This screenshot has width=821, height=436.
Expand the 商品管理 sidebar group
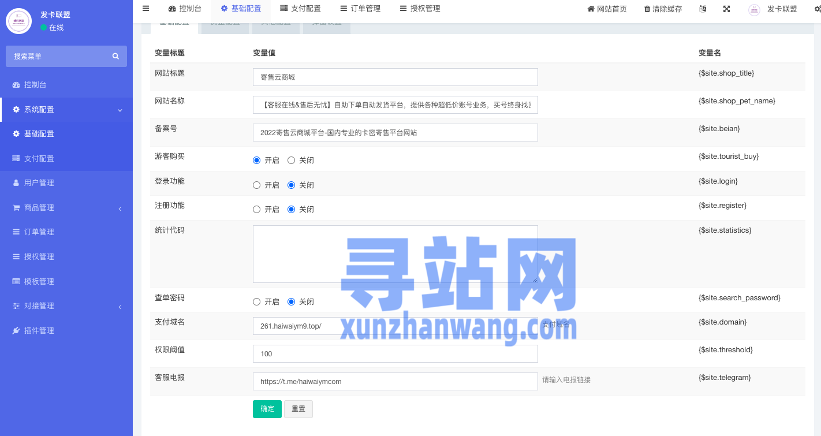[x=66, y=208]
